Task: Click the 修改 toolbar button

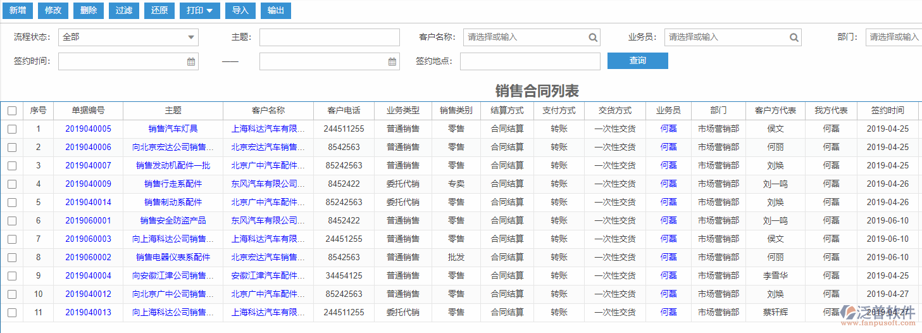Action: pos(53,10)
